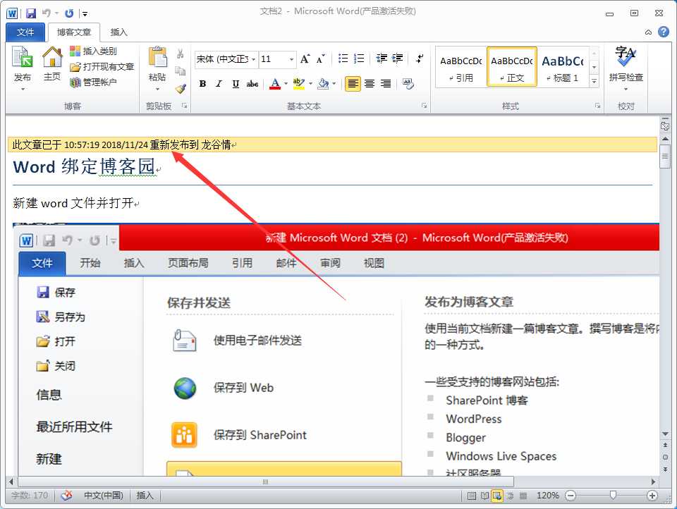Minimize the ribbon with the caret
The height and width of the screenshot is (509, 677).
tap(648, 32)
